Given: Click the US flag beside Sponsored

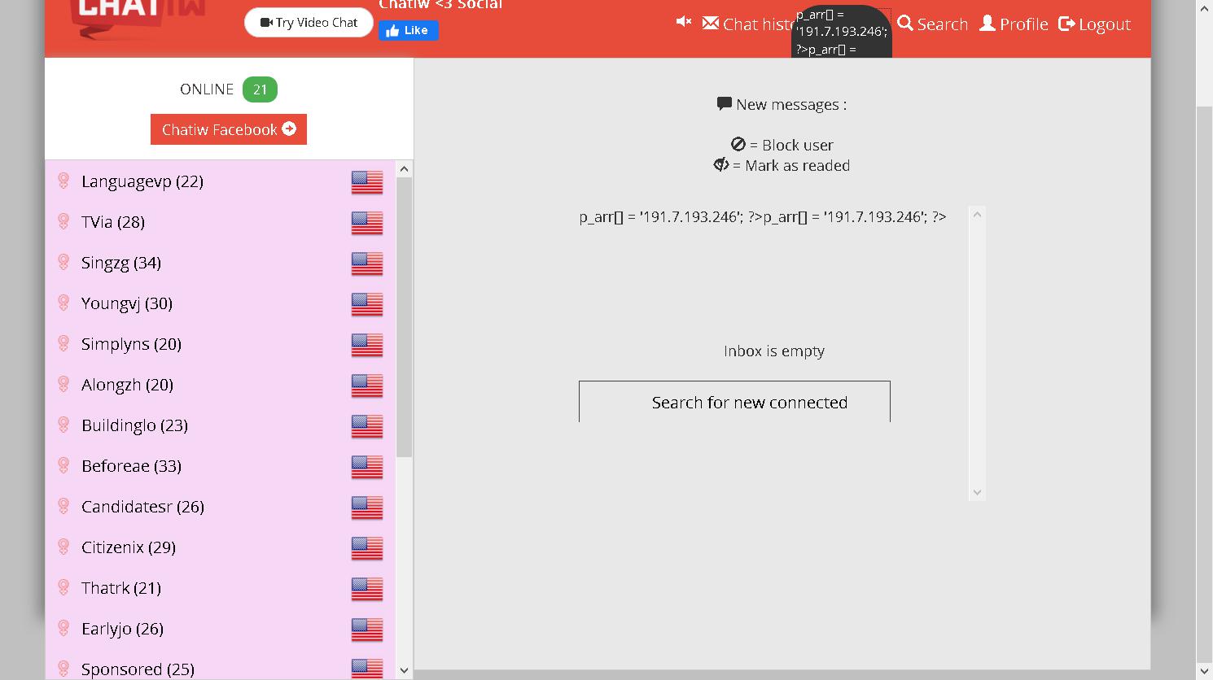Looking at the screenshot, I should click(366, 669).
